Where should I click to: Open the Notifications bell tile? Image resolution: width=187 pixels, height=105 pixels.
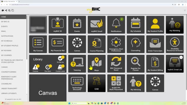click(116, 25)
